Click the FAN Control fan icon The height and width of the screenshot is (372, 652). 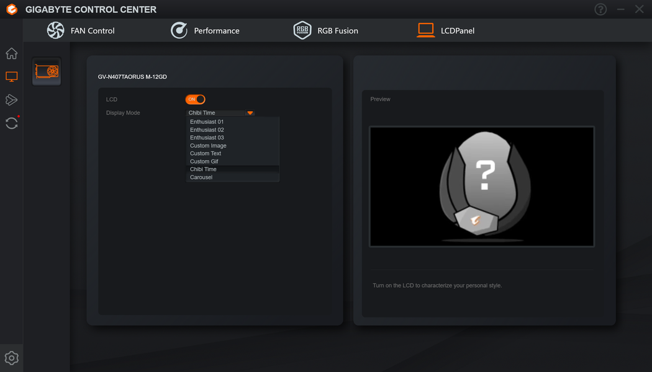(x=55, y=30)
